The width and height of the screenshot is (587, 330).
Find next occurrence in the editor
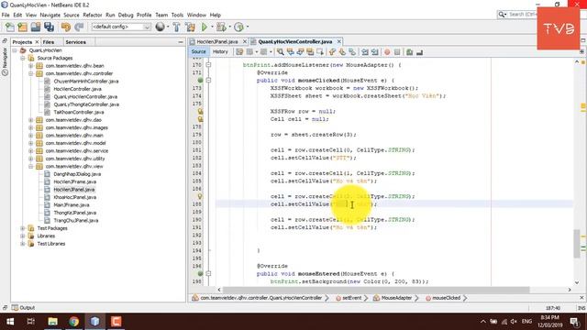pos(300,52)
